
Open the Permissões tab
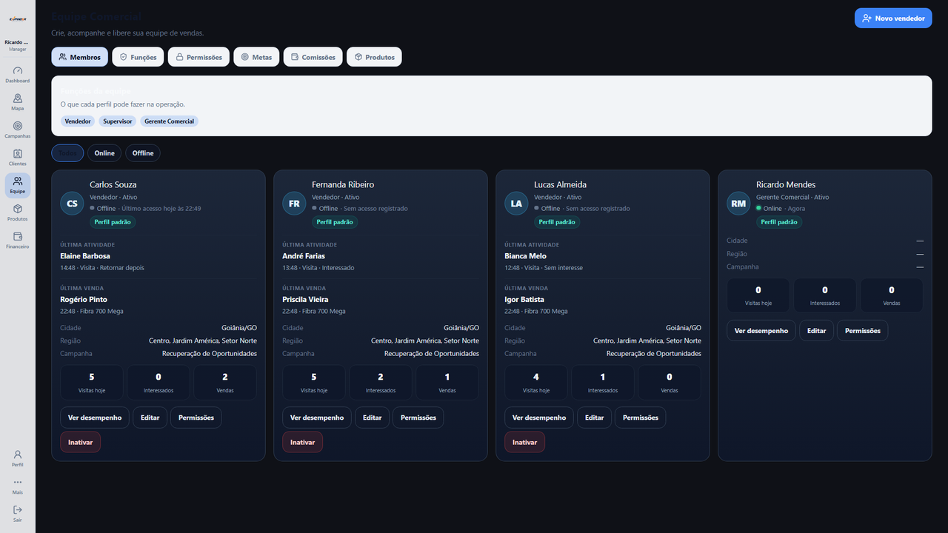pos(198,57)
